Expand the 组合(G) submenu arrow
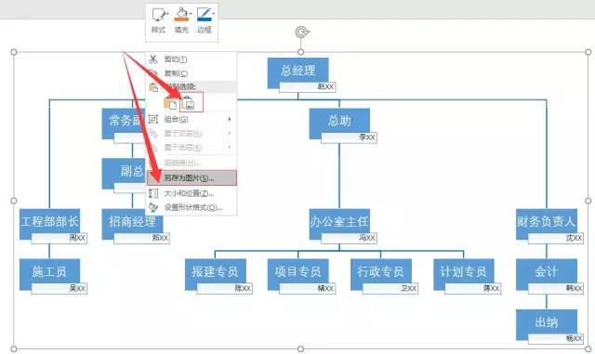This screenshot has height=354, width=595. pyautogui.click(x=230, y=119)
